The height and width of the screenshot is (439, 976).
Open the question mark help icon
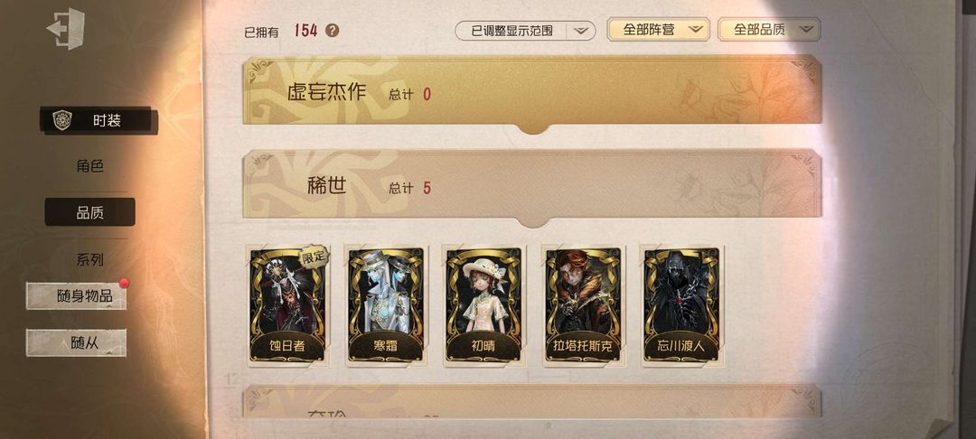click(x=333, y=30)
